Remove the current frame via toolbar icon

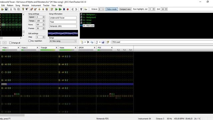[x=36, y=9]
